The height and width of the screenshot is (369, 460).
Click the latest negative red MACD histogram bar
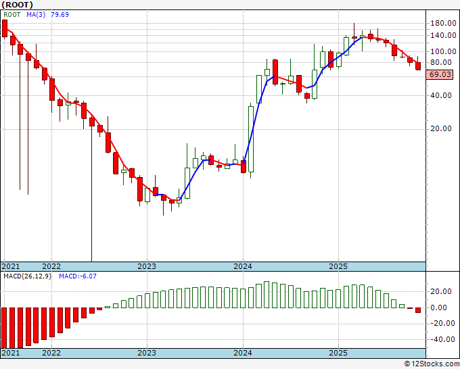pos(418,310)
